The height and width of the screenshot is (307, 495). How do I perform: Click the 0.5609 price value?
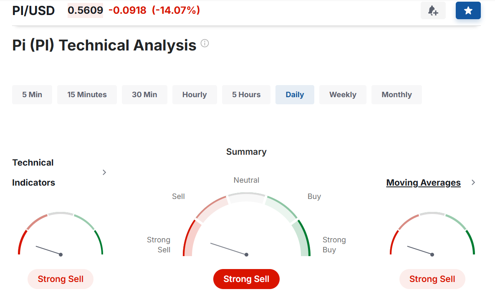click(85, 10)
